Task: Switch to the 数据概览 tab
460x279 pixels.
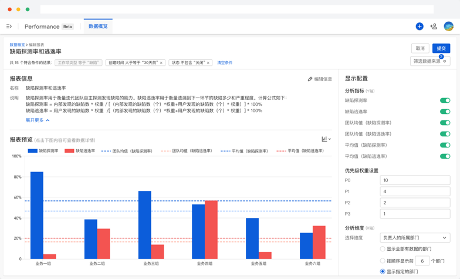Action: [x=98, y=26]
